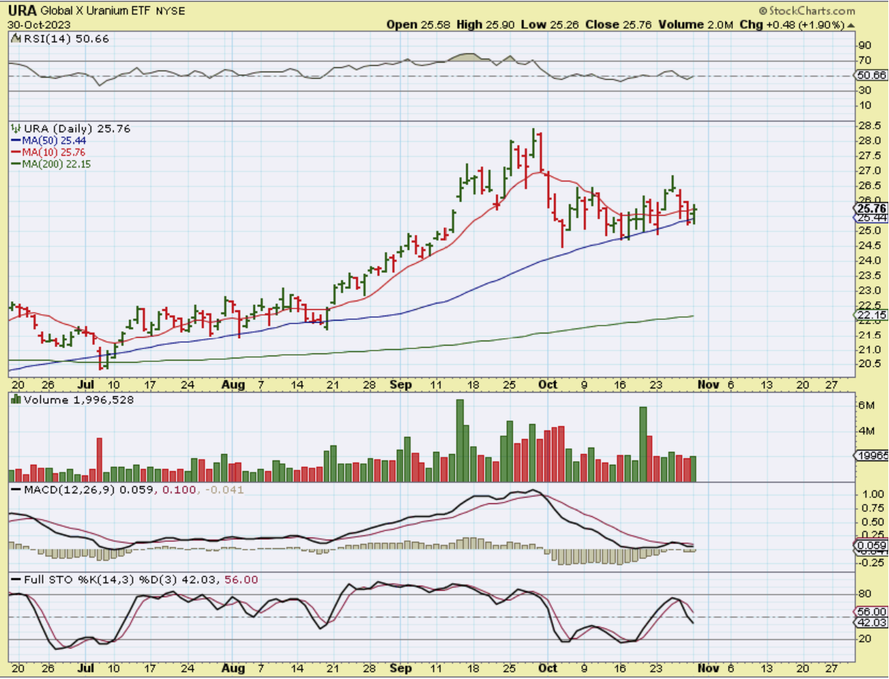The width and height of the screenshot is (889, 679).
Task: Click the 80 tick on stochastic axis
Action: tap(864, 594)
